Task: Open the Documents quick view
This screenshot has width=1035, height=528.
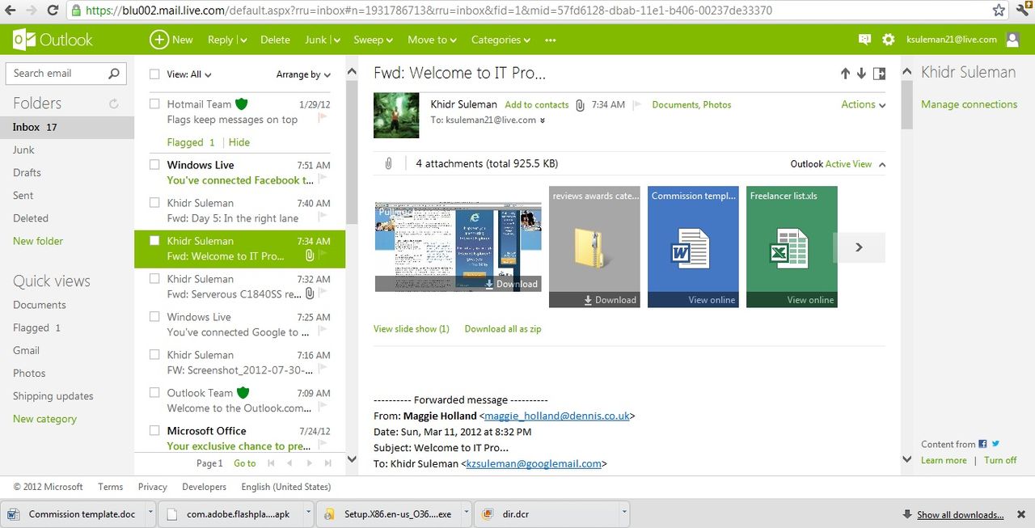Action: pyautogui.click(x=40, y=305)
